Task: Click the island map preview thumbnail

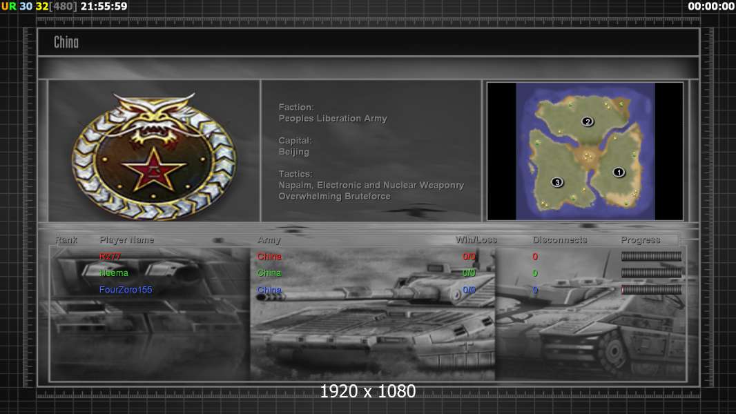Action: pos(585,151)
